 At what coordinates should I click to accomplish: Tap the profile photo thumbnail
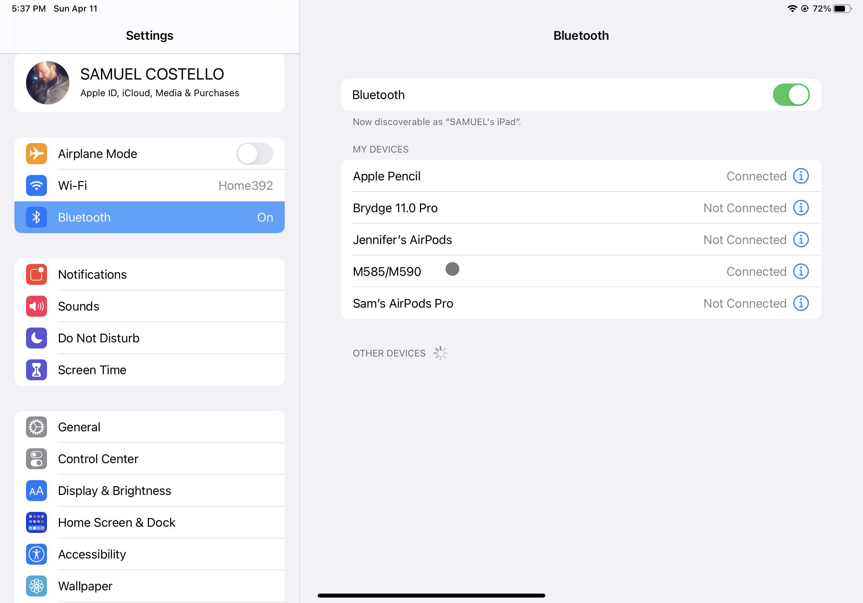tap(48, 83)
